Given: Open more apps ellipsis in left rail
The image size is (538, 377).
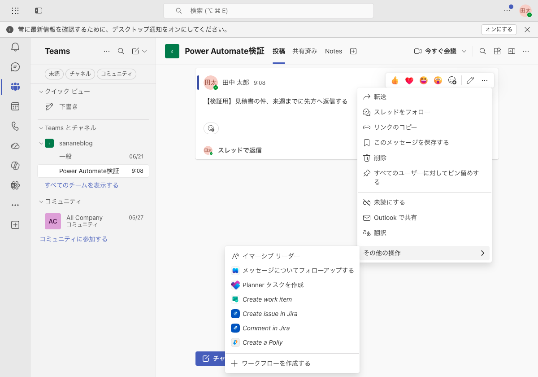Looking at the screenshot, I should tap(15, 205).
